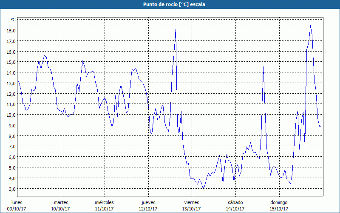The height and width of the screenshot is (213, 340).
Task: Select the 15/10/17 date label
Action: [278, 209]
